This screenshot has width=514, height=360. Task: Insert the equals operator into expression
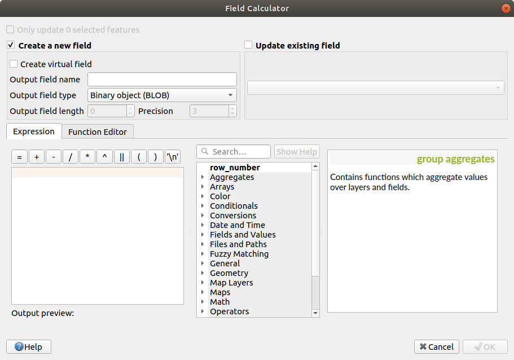tap(19, 157)
